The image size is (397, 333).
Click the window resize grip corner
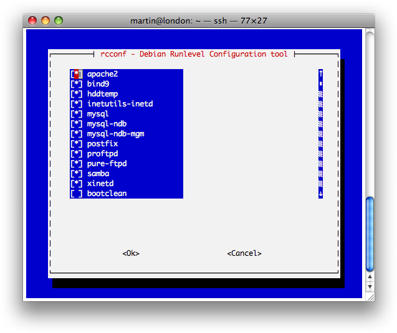(x=371, y=298)
